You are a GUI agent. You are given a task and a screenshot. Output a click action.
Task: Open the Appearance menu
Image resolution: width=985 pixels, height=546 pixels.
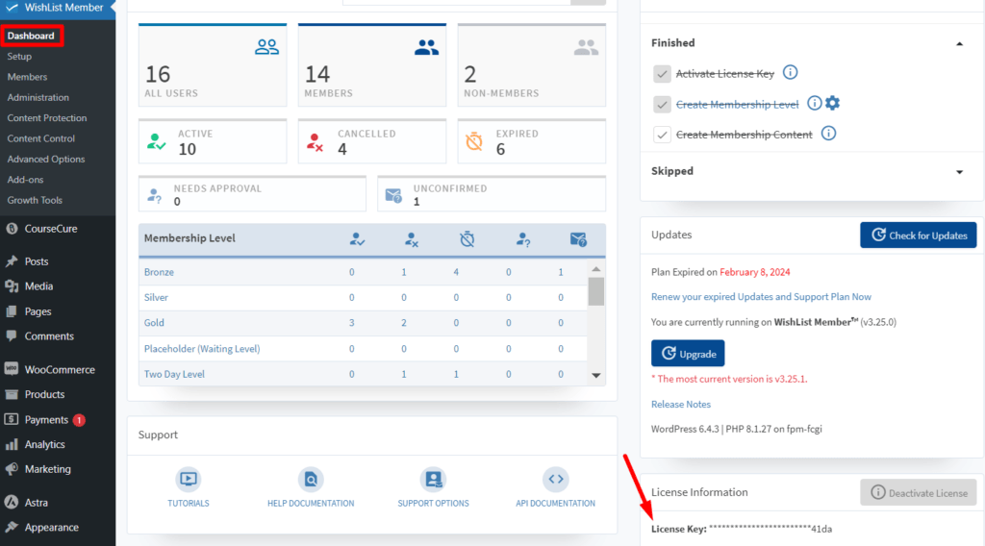52,527
